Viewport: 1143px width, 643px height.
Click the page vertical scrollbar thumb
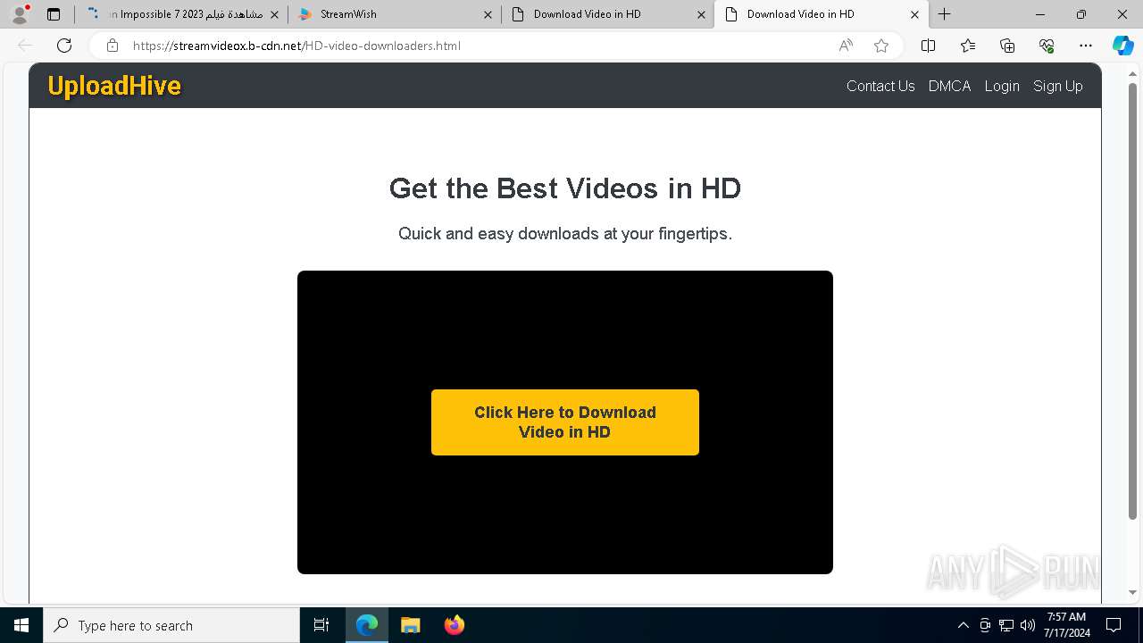pyautogui.click(x=1133, y=302)
